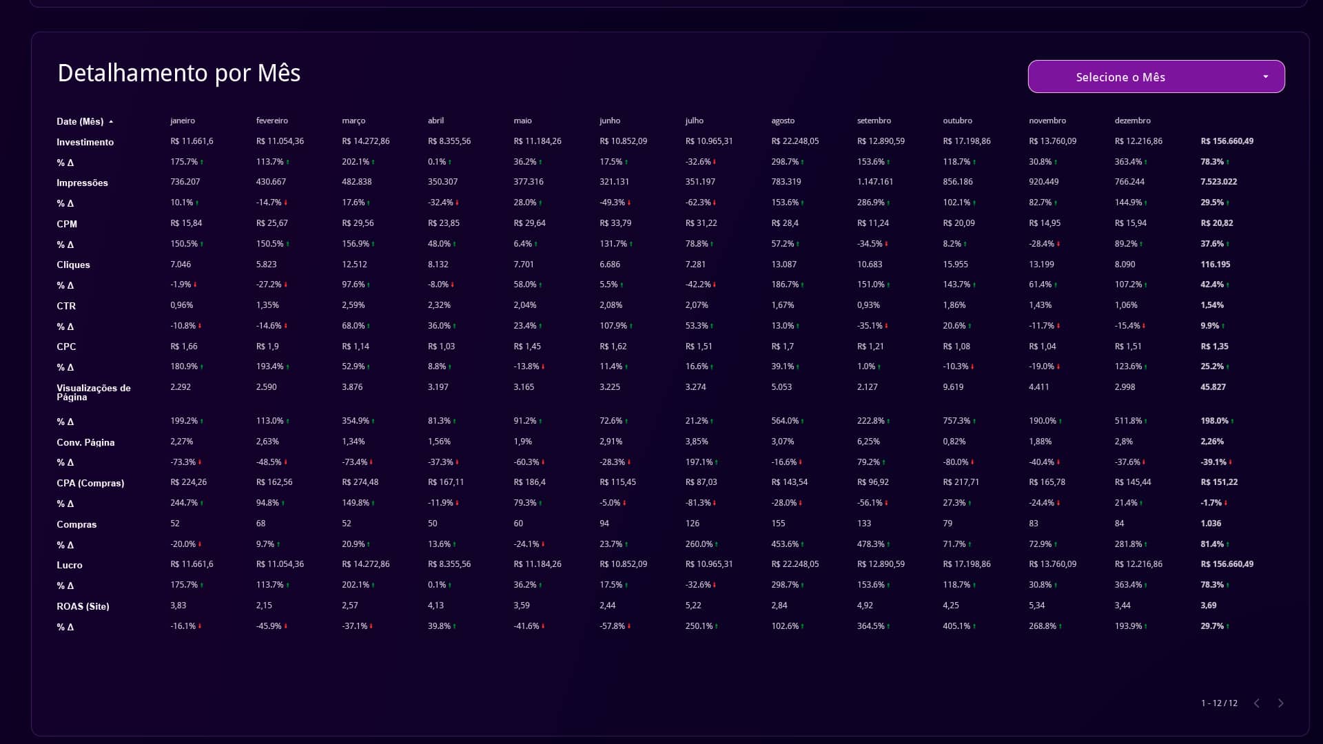Click the Detalhamento por Mês title
The image size is (1323, 744).
(x=179, y=73)
